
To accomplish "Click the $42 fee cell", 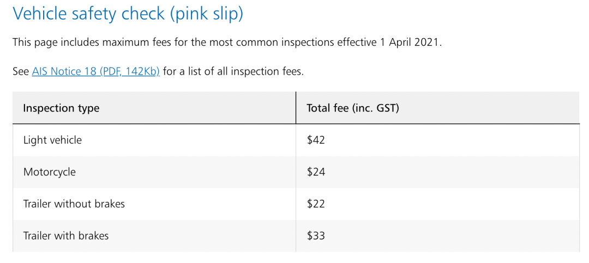I will coord(316,140).
